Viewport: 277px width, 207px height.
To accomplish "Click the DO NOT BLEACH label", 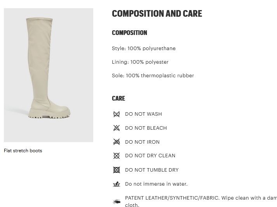I will pyautogui.click(x=146, y=128).
